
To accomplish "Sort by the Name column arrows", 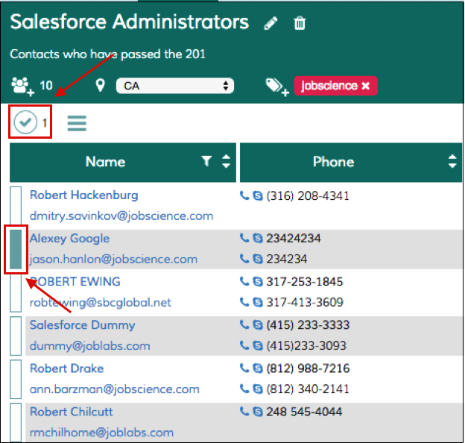I will pos(227,161).
